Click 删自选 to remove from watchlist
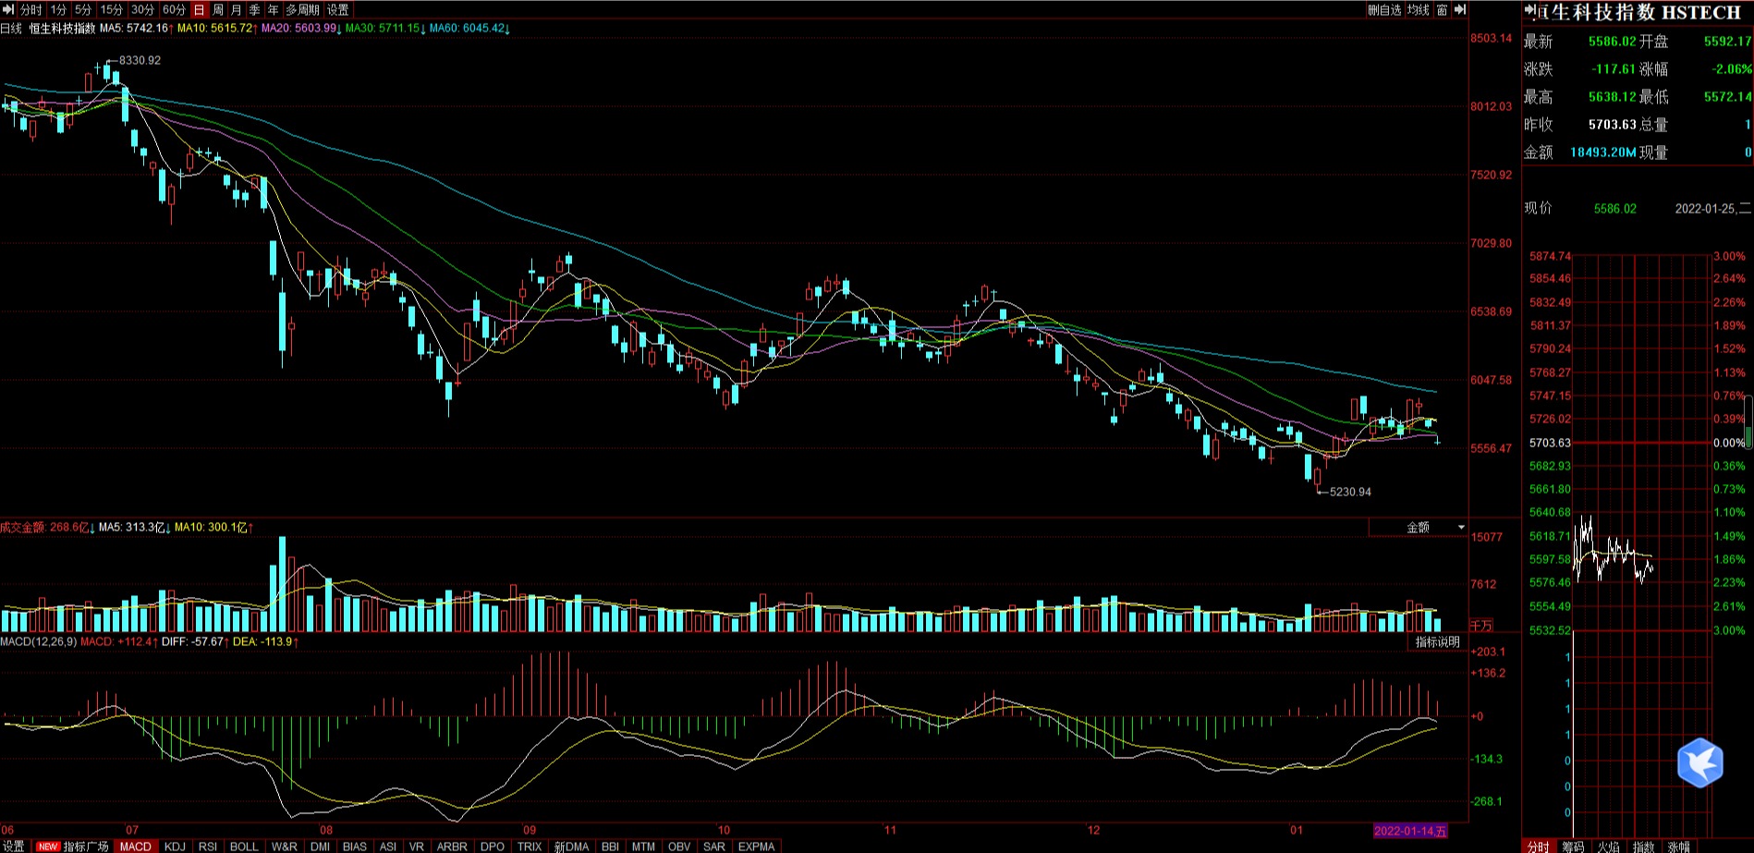 click(x=1384, y=9)
